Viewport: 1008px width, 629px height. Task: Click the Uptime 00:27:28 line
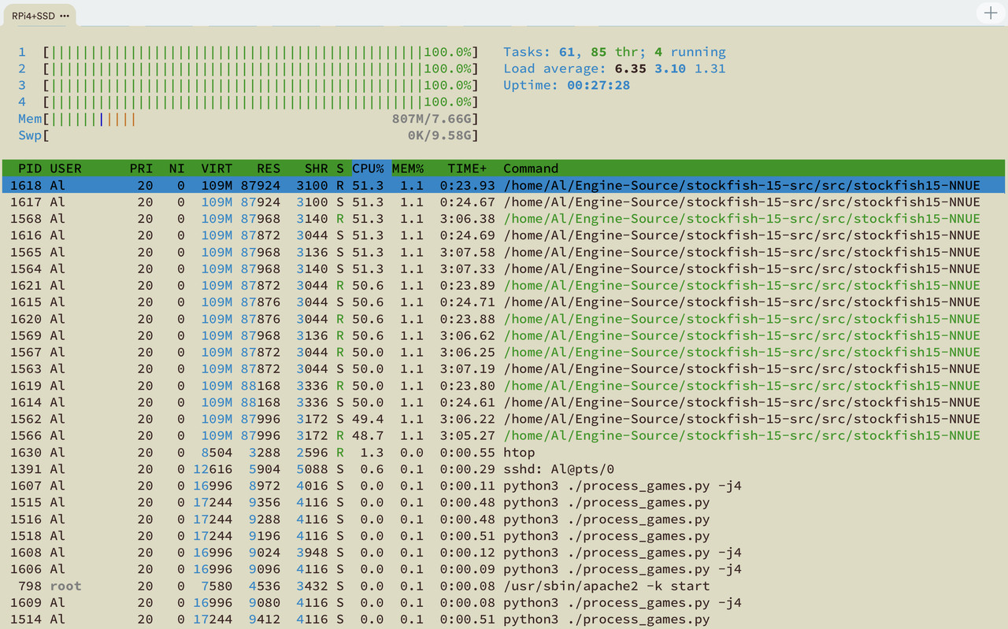pyautogui.click(x=567, y=85)
